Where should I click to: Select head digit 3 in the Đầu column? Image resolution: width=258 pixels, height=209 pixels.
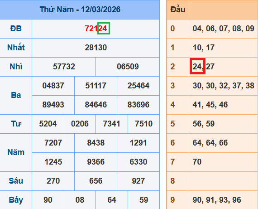[172, 86]
